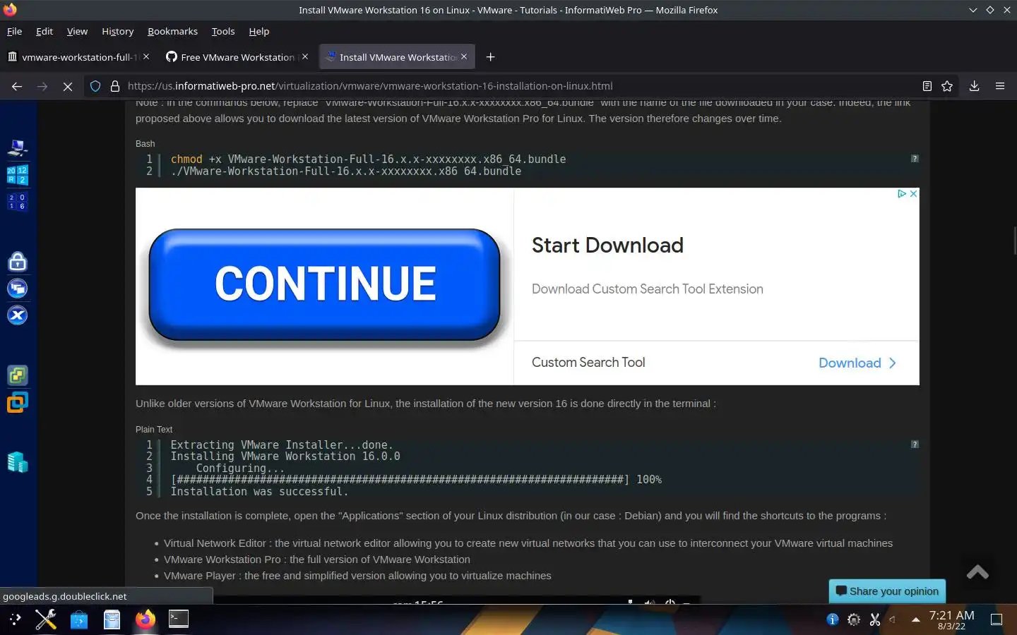Click the blue info tray icon
The width and height of the screenshot is (1017, 635).
coord(833,619)
